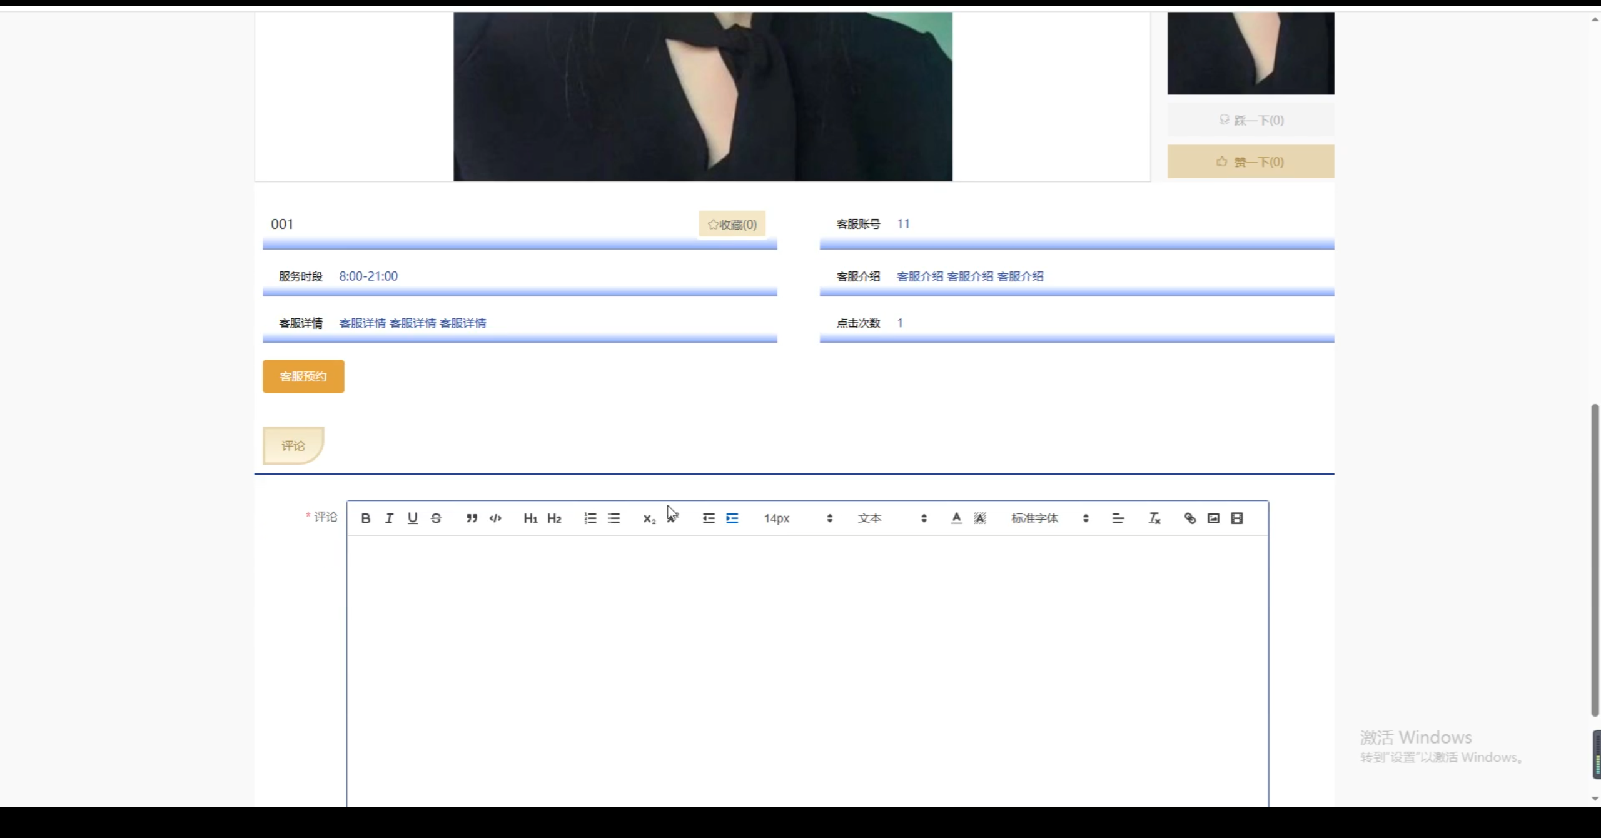Create a bulleted list

[614, 518]
